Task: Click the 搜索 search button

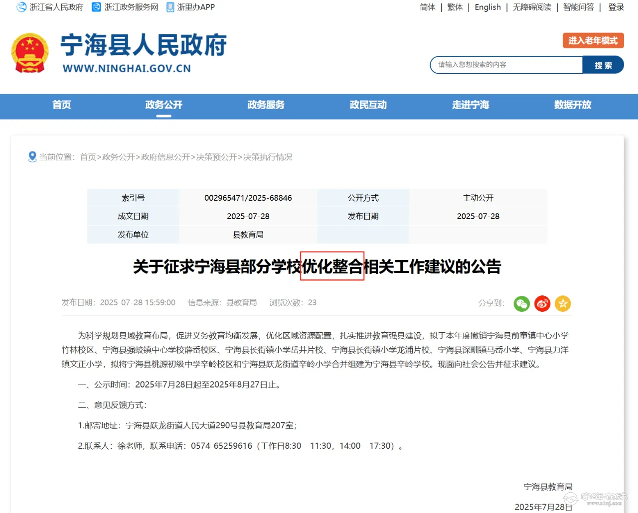Action: pos(603,65)
